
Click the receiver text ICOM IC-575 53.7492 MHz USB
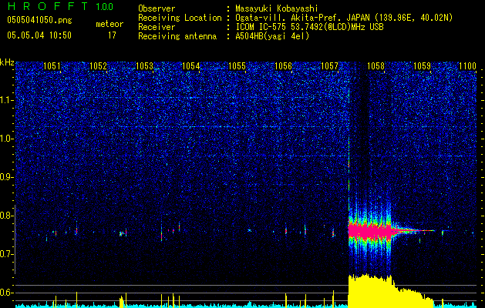click(x=309, y=27)
